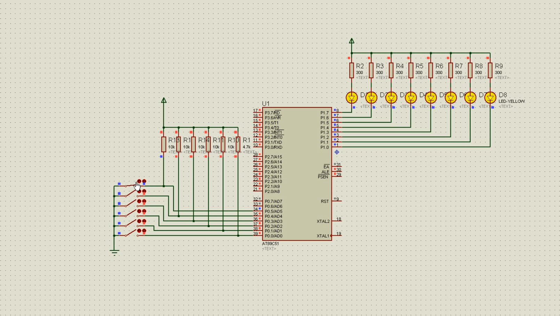
Task: Select the D4 yellow LED wired to P1.4
Action: (411, 98)
